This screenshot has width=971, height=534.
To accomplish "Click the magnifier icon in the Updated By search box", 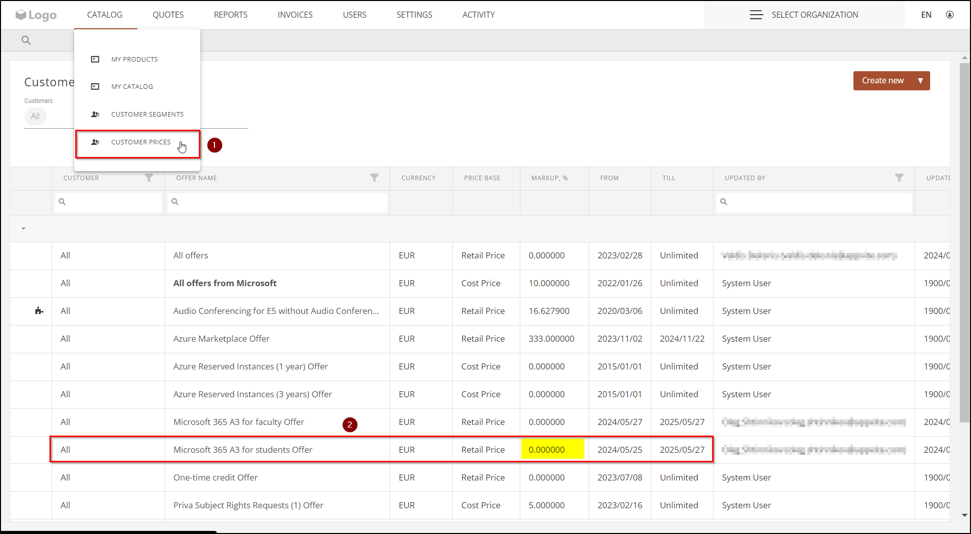I will 724,201.
